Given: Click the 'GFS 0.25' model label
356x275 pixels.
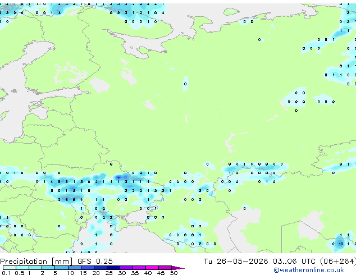Looking at the screenshot, I should pyautogui.click(x=95, y=262).
